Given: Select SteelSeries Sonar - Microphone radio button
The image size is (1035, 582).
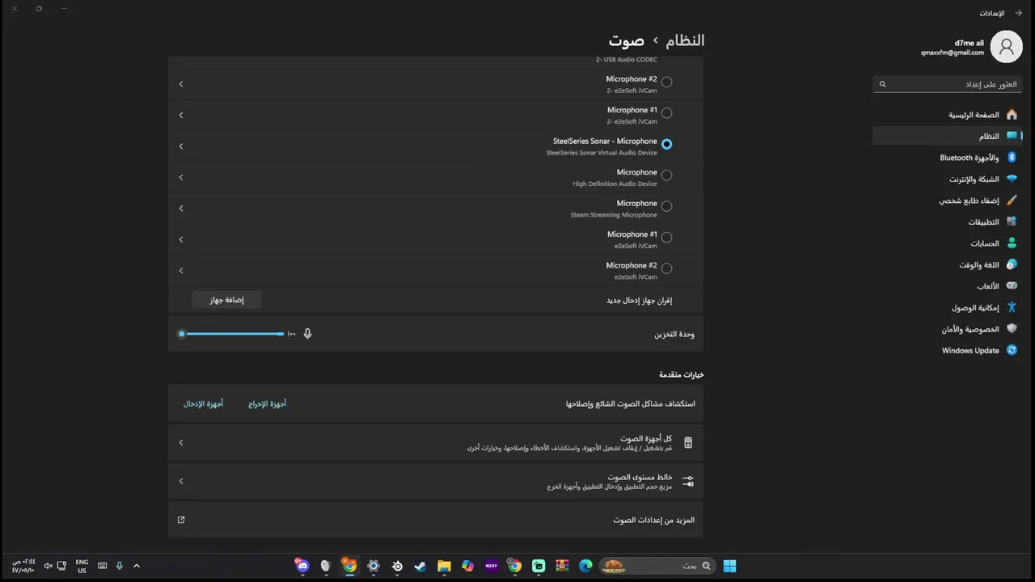Looking at the screenshot, I should coord(666,144).
